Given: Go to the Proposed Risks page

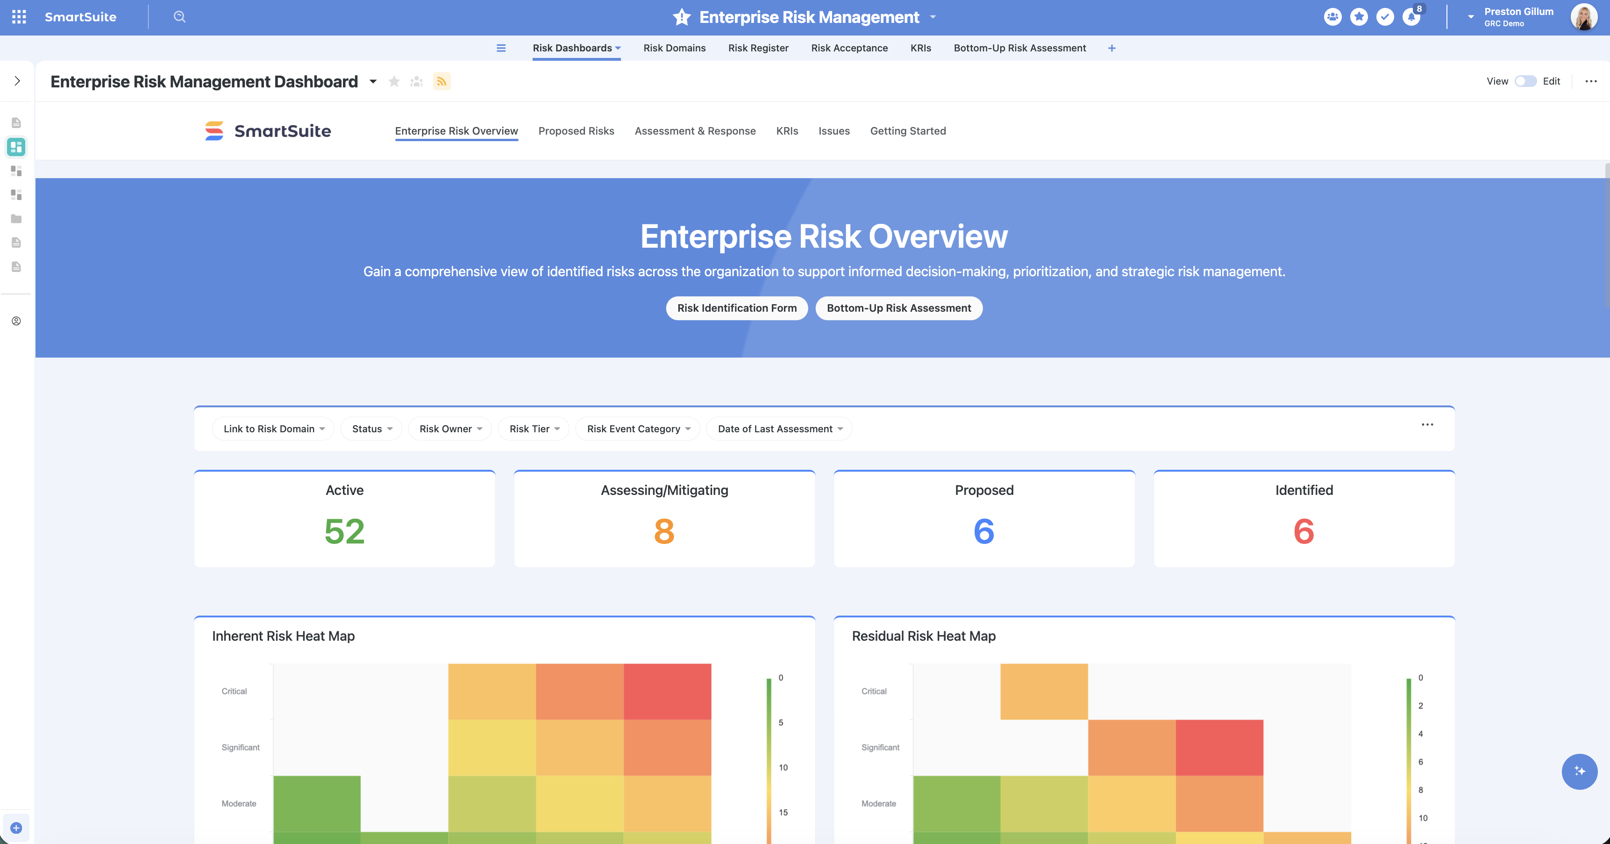Looking at the screenshot, I should pos(576,131).
